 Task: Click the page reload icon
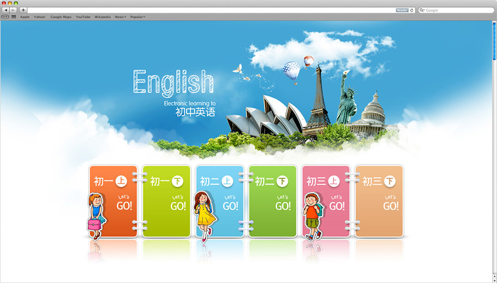[x=412, y=10]
